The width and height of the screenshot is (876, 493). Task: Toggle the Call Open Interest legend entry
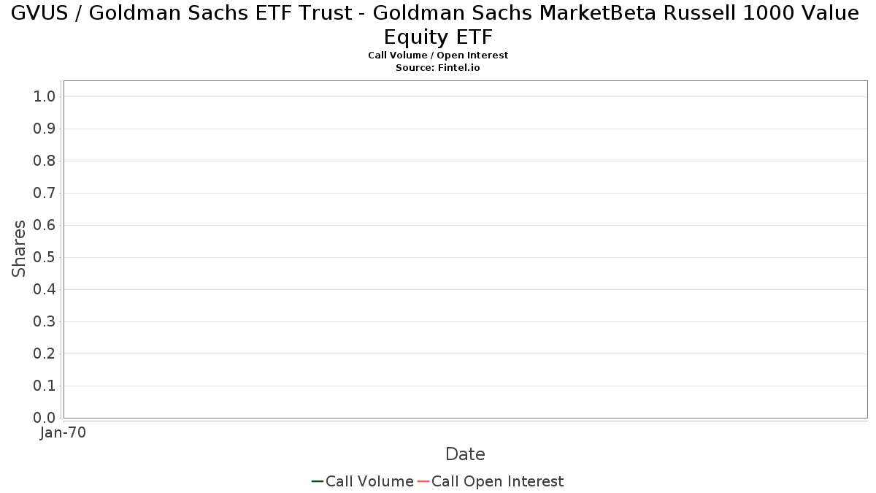click(491, 481)
